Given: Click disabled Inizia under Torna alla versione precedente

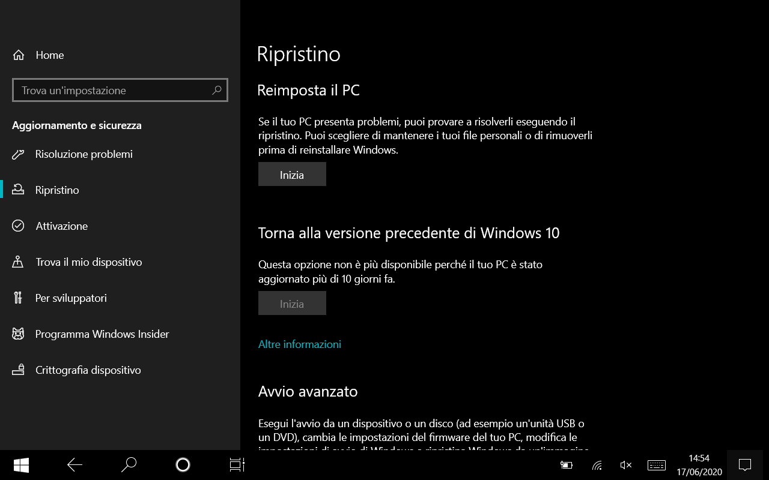Looking at the screenshot, I should [x=292, y=304].
